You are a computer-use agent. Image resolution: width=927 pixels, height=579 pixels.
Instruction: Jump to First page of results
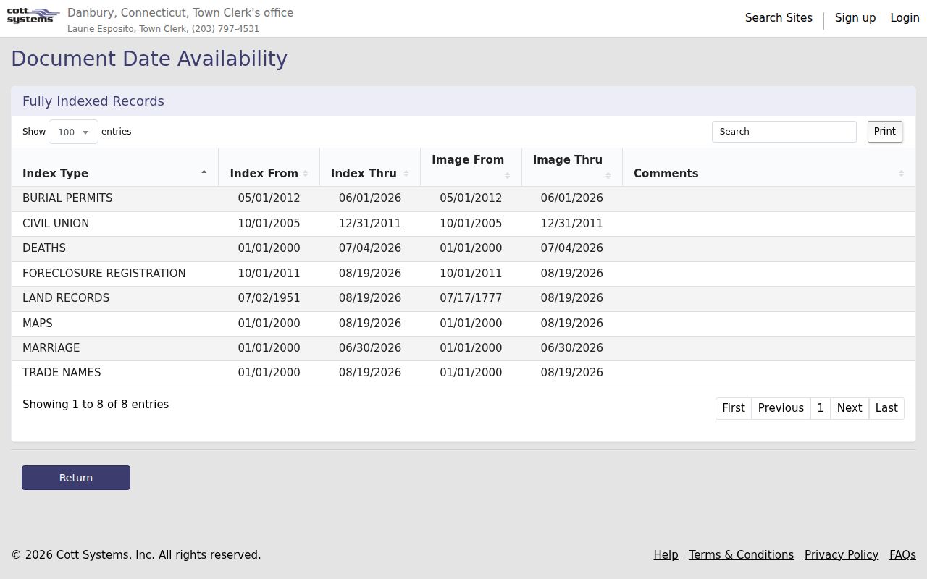point(734,408)
